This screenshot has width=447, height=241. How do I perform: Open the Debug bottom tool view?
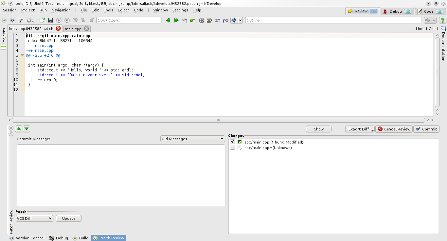pyautogui.click(x=59, y=238)
